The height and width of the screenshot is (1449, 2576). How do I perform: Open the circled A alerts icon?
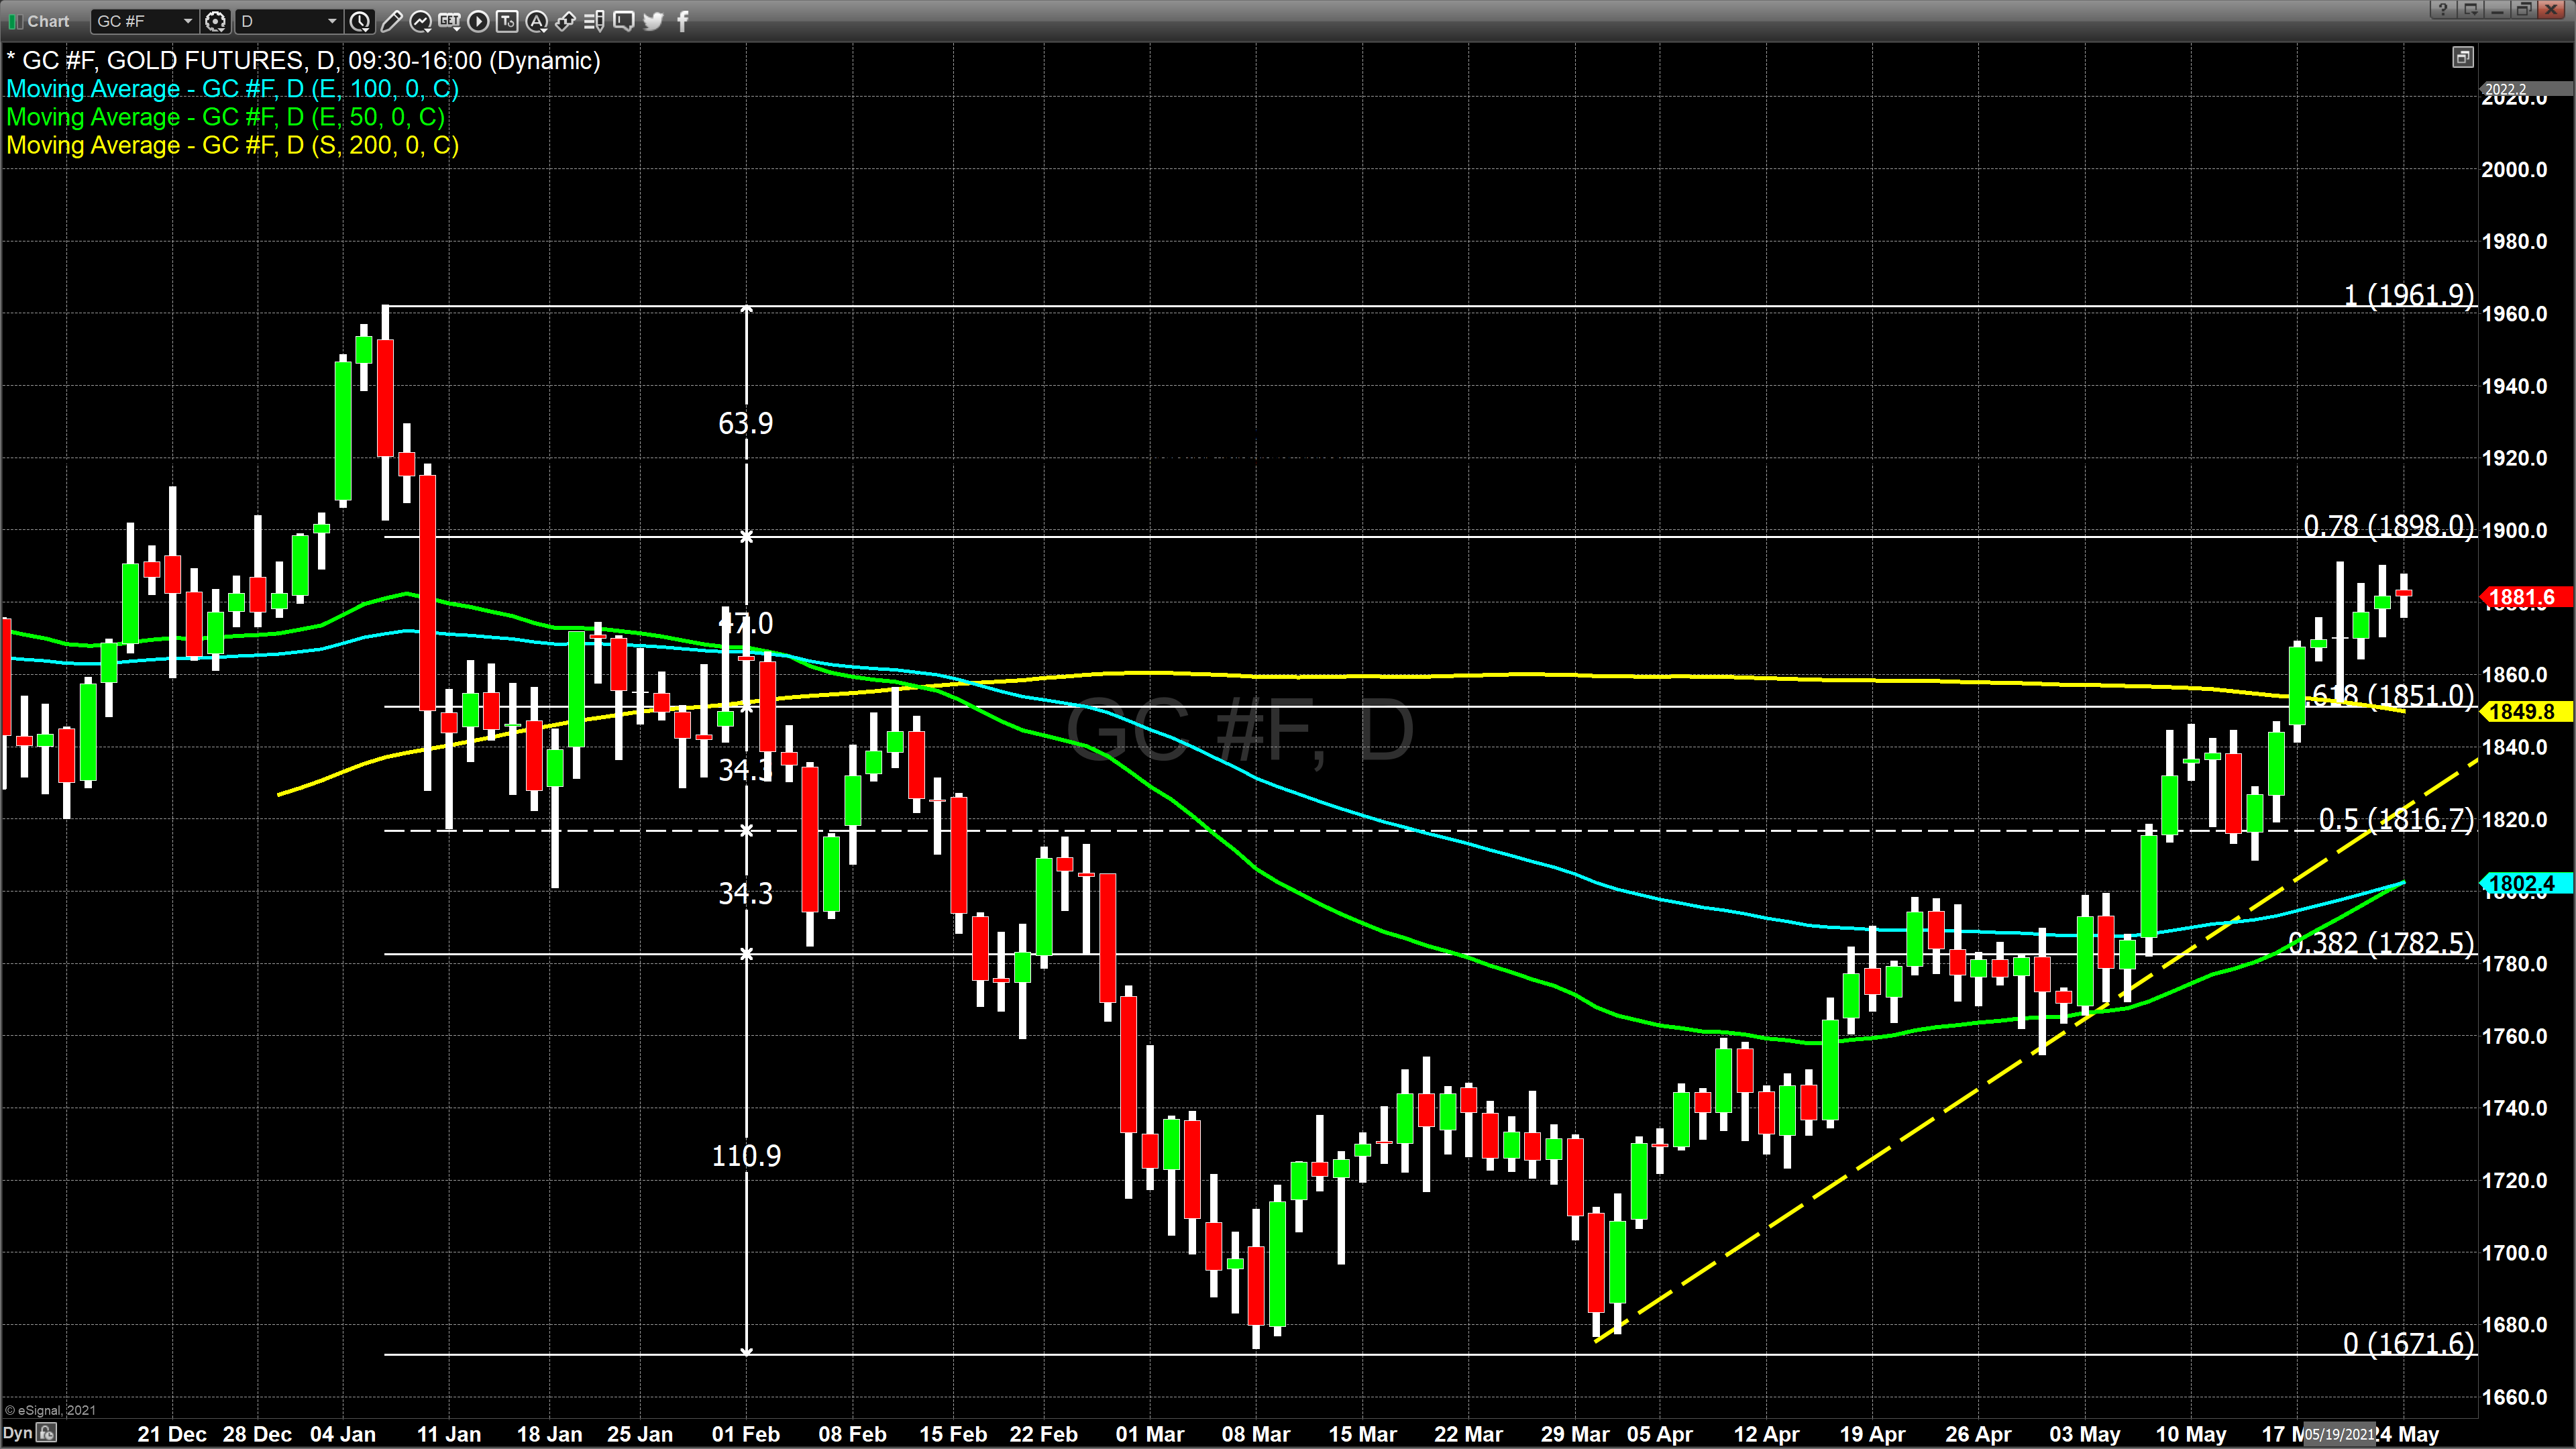[x=536, y=21]
